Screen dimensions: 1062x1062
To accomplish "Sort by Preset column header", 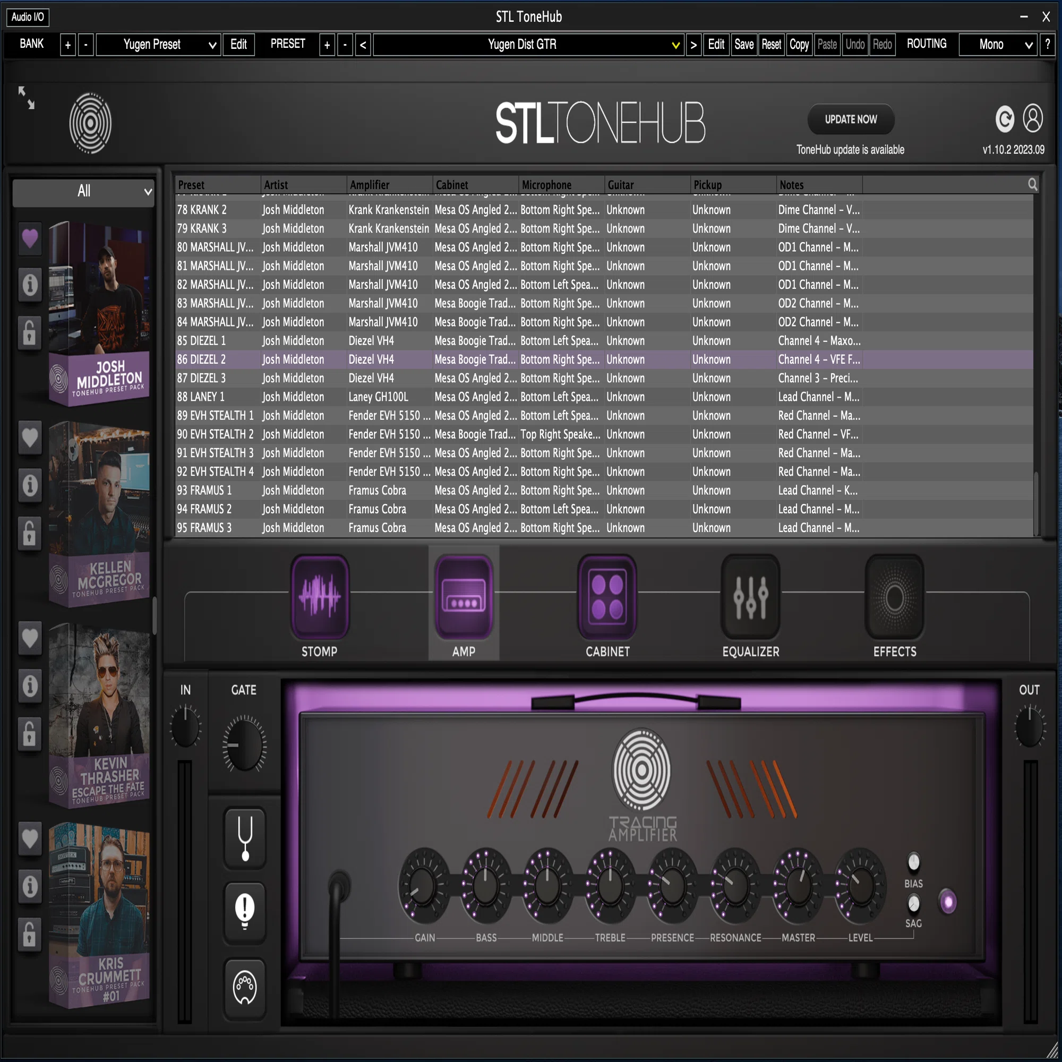I will (x=218, y=185).
